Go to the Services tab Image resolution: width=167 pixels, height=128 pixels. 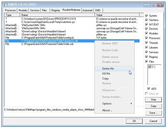pyautogui.click(x=35, y=10)
